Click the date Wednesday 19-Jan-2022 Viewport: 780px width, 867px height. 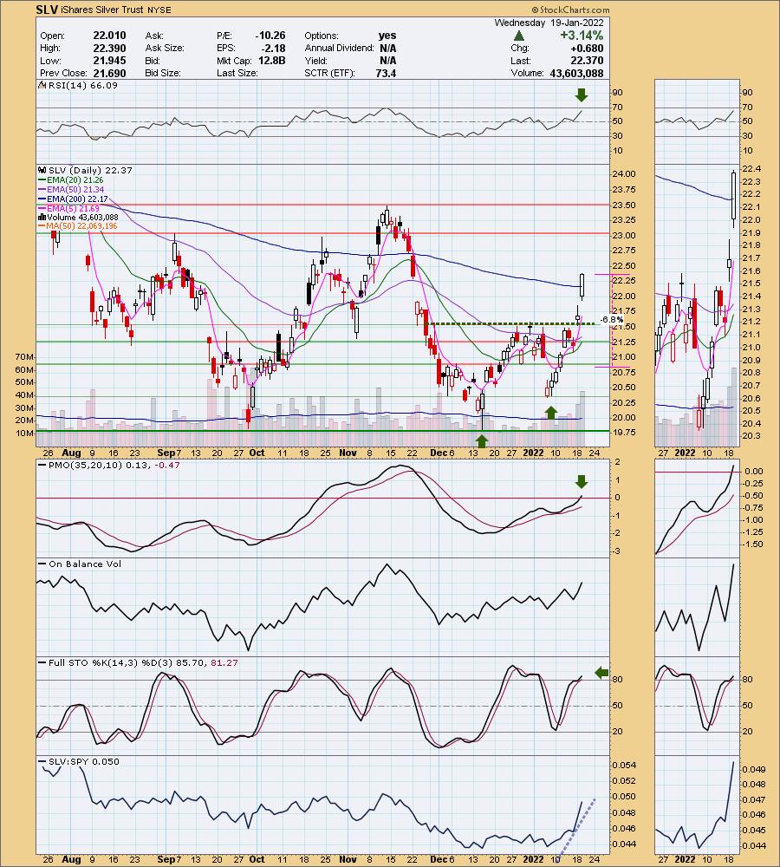[549, 23]
